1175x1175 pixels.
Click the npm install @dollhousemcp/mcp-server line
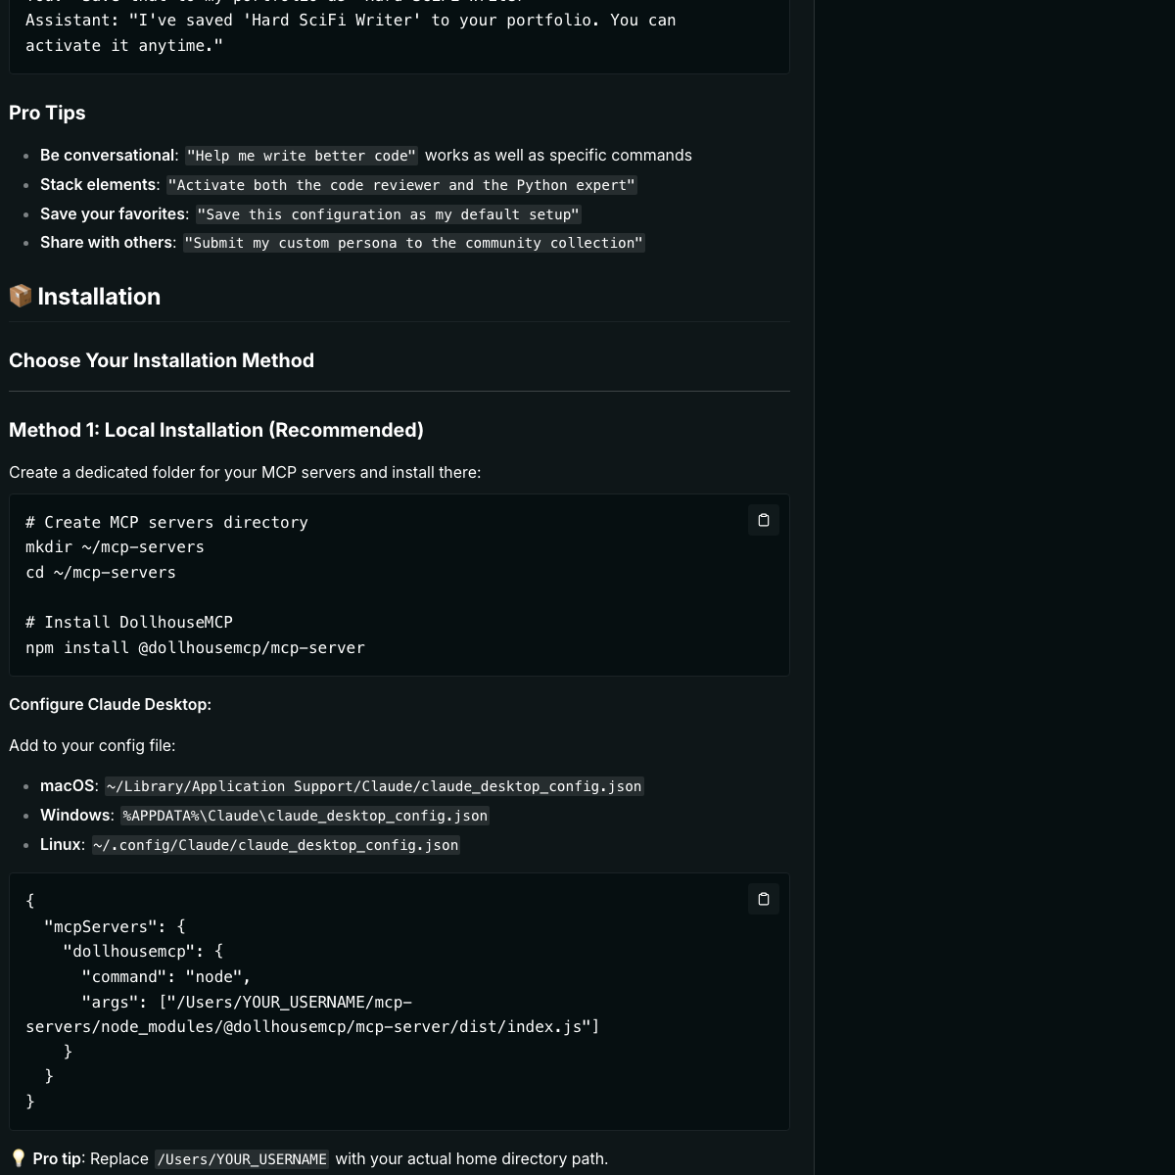click(195, 647)
